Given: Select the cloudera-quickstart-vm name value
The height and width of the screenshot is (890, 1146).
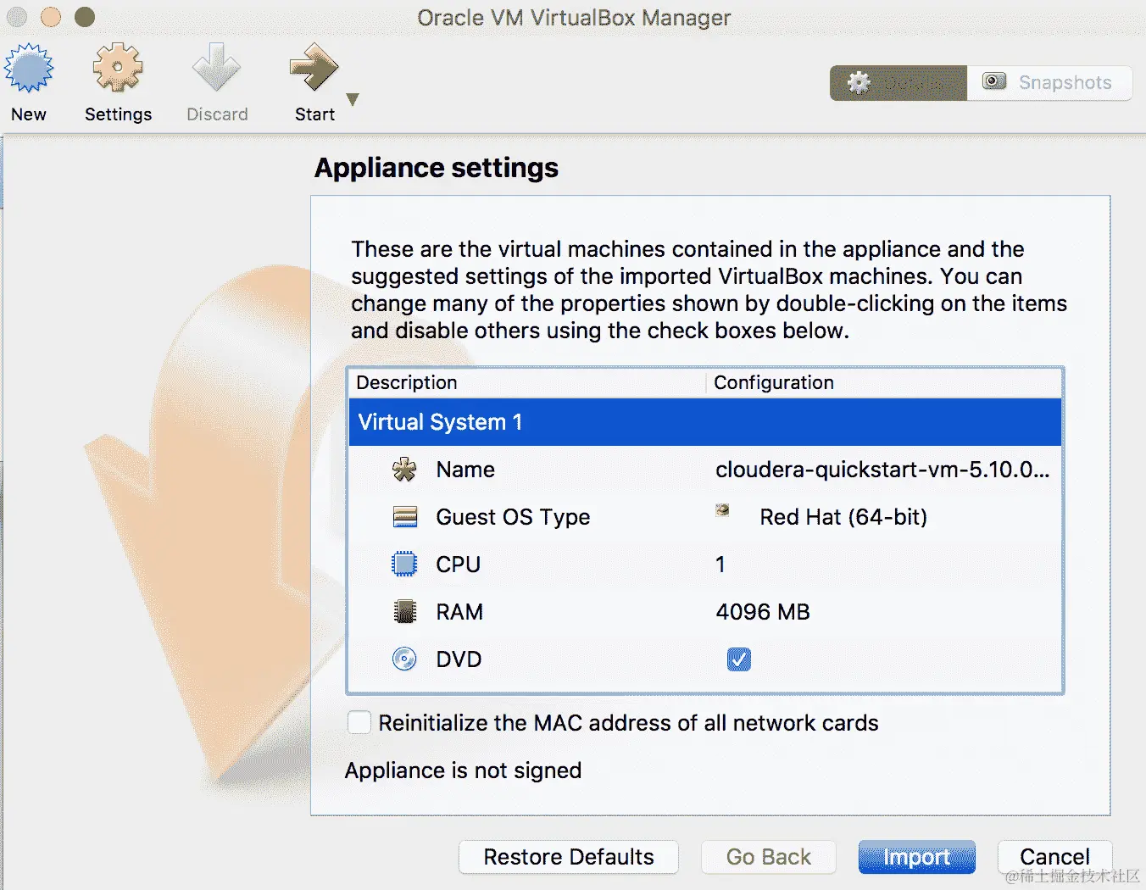Looking at the screenshot, I should tap(882, 470).
